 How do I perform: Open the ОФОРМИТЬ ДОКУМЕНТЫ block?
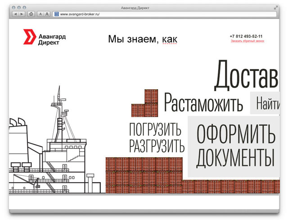click(x=235, y=146)
